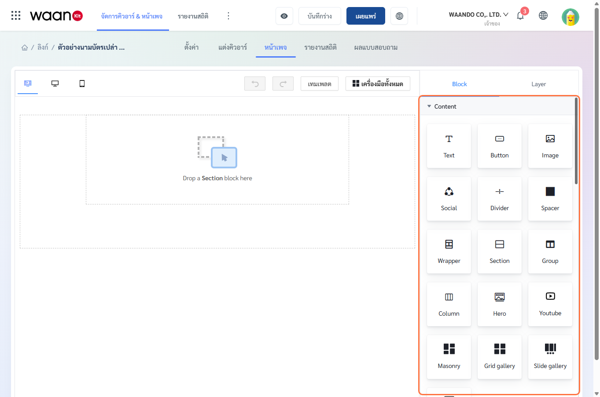Click the block panel vertical scrollbar
This screenshot has height=397, width=600.
point(576,141)
